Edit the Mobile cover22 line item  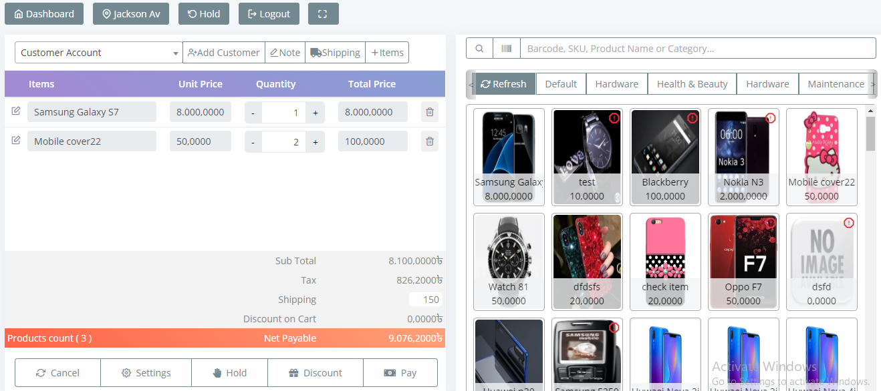(x=16, y=141)
